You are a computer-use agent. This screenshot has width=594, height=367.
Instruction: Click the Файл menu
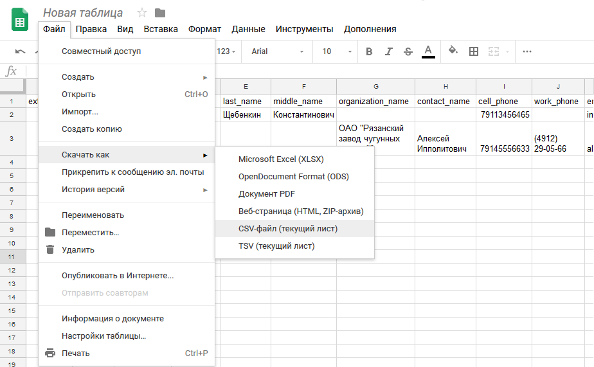coord(54,29)
